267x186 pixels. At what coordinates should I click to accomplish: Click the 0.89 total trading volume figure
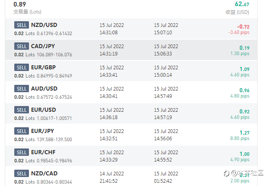pyautogui.click(x=20, y=4)
